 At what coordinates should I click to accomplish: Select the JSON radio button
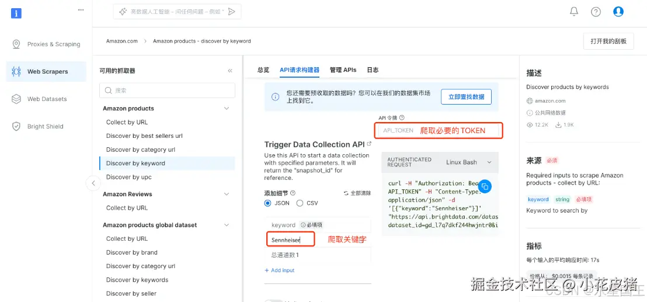(268, 203)
